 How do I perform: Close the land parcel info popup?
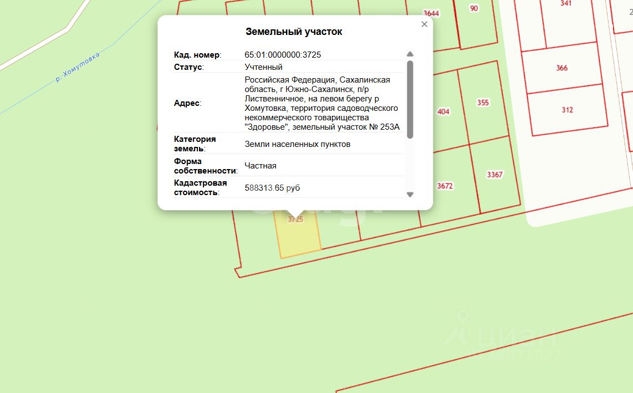tap(424, 24)
